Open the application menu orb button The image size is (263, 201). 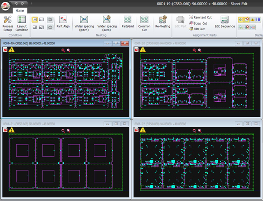tap(5, 6)
